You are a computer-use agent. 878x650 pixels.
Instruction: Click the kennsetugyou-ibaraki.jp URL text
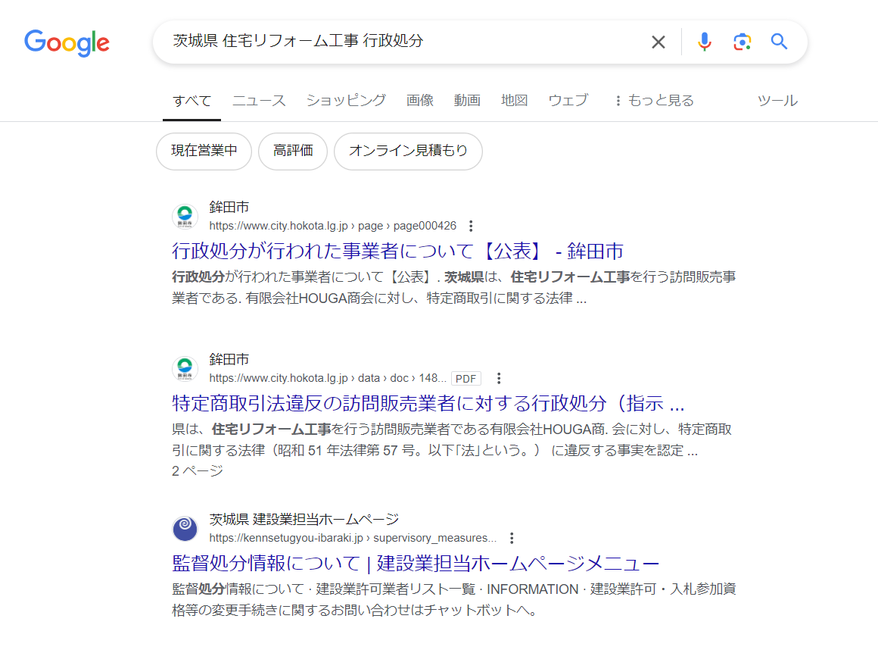coord(353,538)
